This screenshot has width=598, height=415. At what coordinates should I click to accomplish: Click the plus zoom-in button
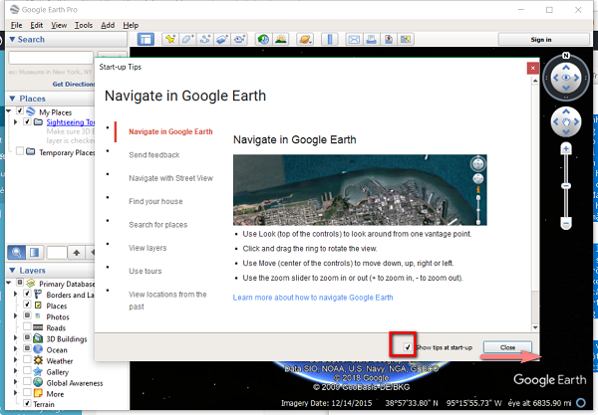point(566,149)
